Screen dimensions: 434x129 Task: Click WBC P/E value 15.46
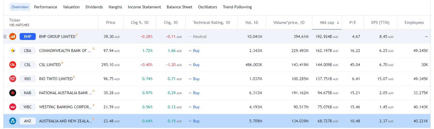(355, 107)
